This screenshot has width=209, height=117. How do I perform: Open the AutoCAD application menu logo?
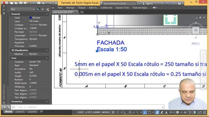(x=4, y=3)
